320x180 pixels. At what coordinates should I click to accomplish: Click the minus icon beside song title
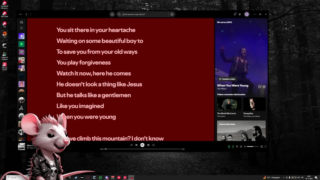(259, 87)
